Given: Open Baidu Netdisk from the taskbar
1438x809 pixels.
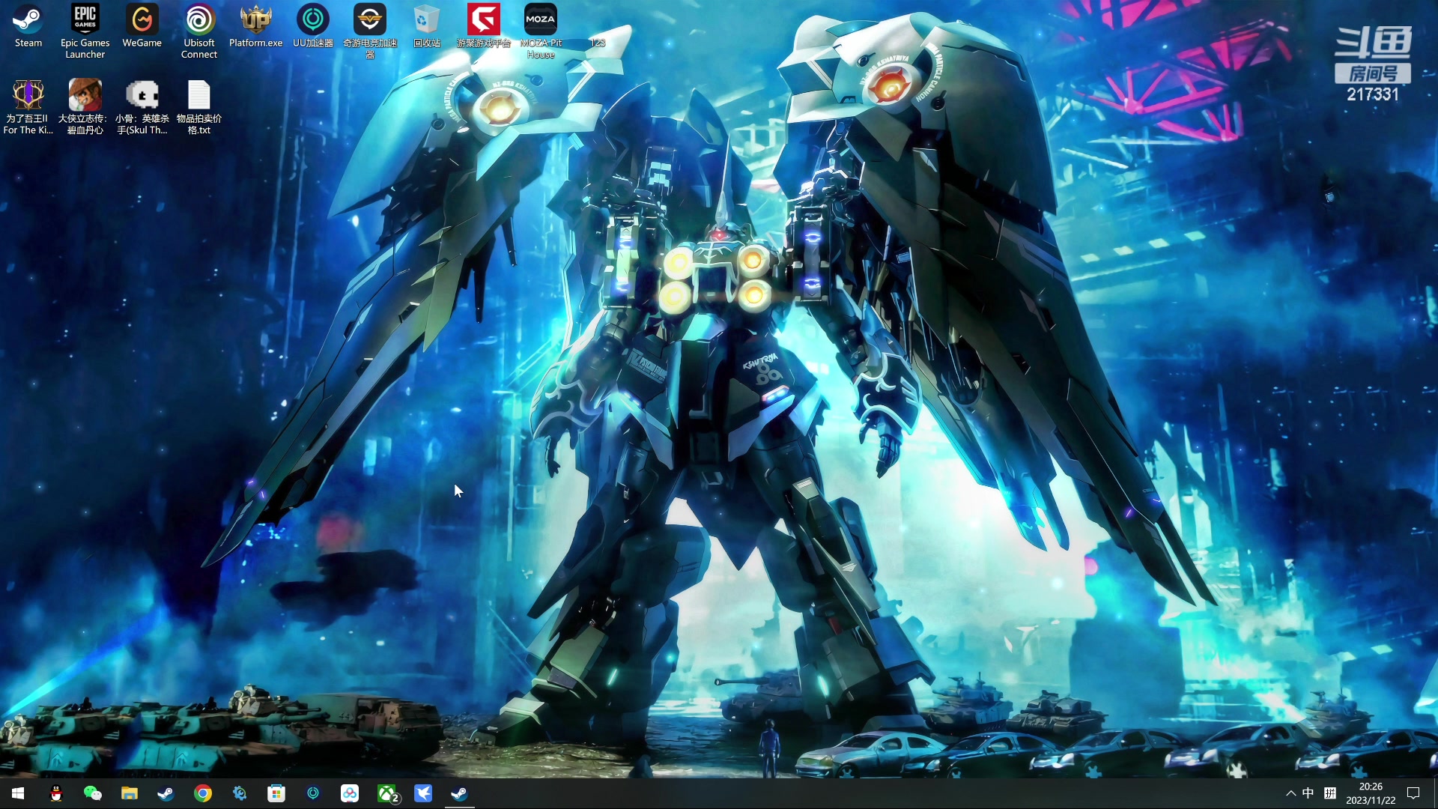Looking at the screenshot, I should [x=350, y=793].
